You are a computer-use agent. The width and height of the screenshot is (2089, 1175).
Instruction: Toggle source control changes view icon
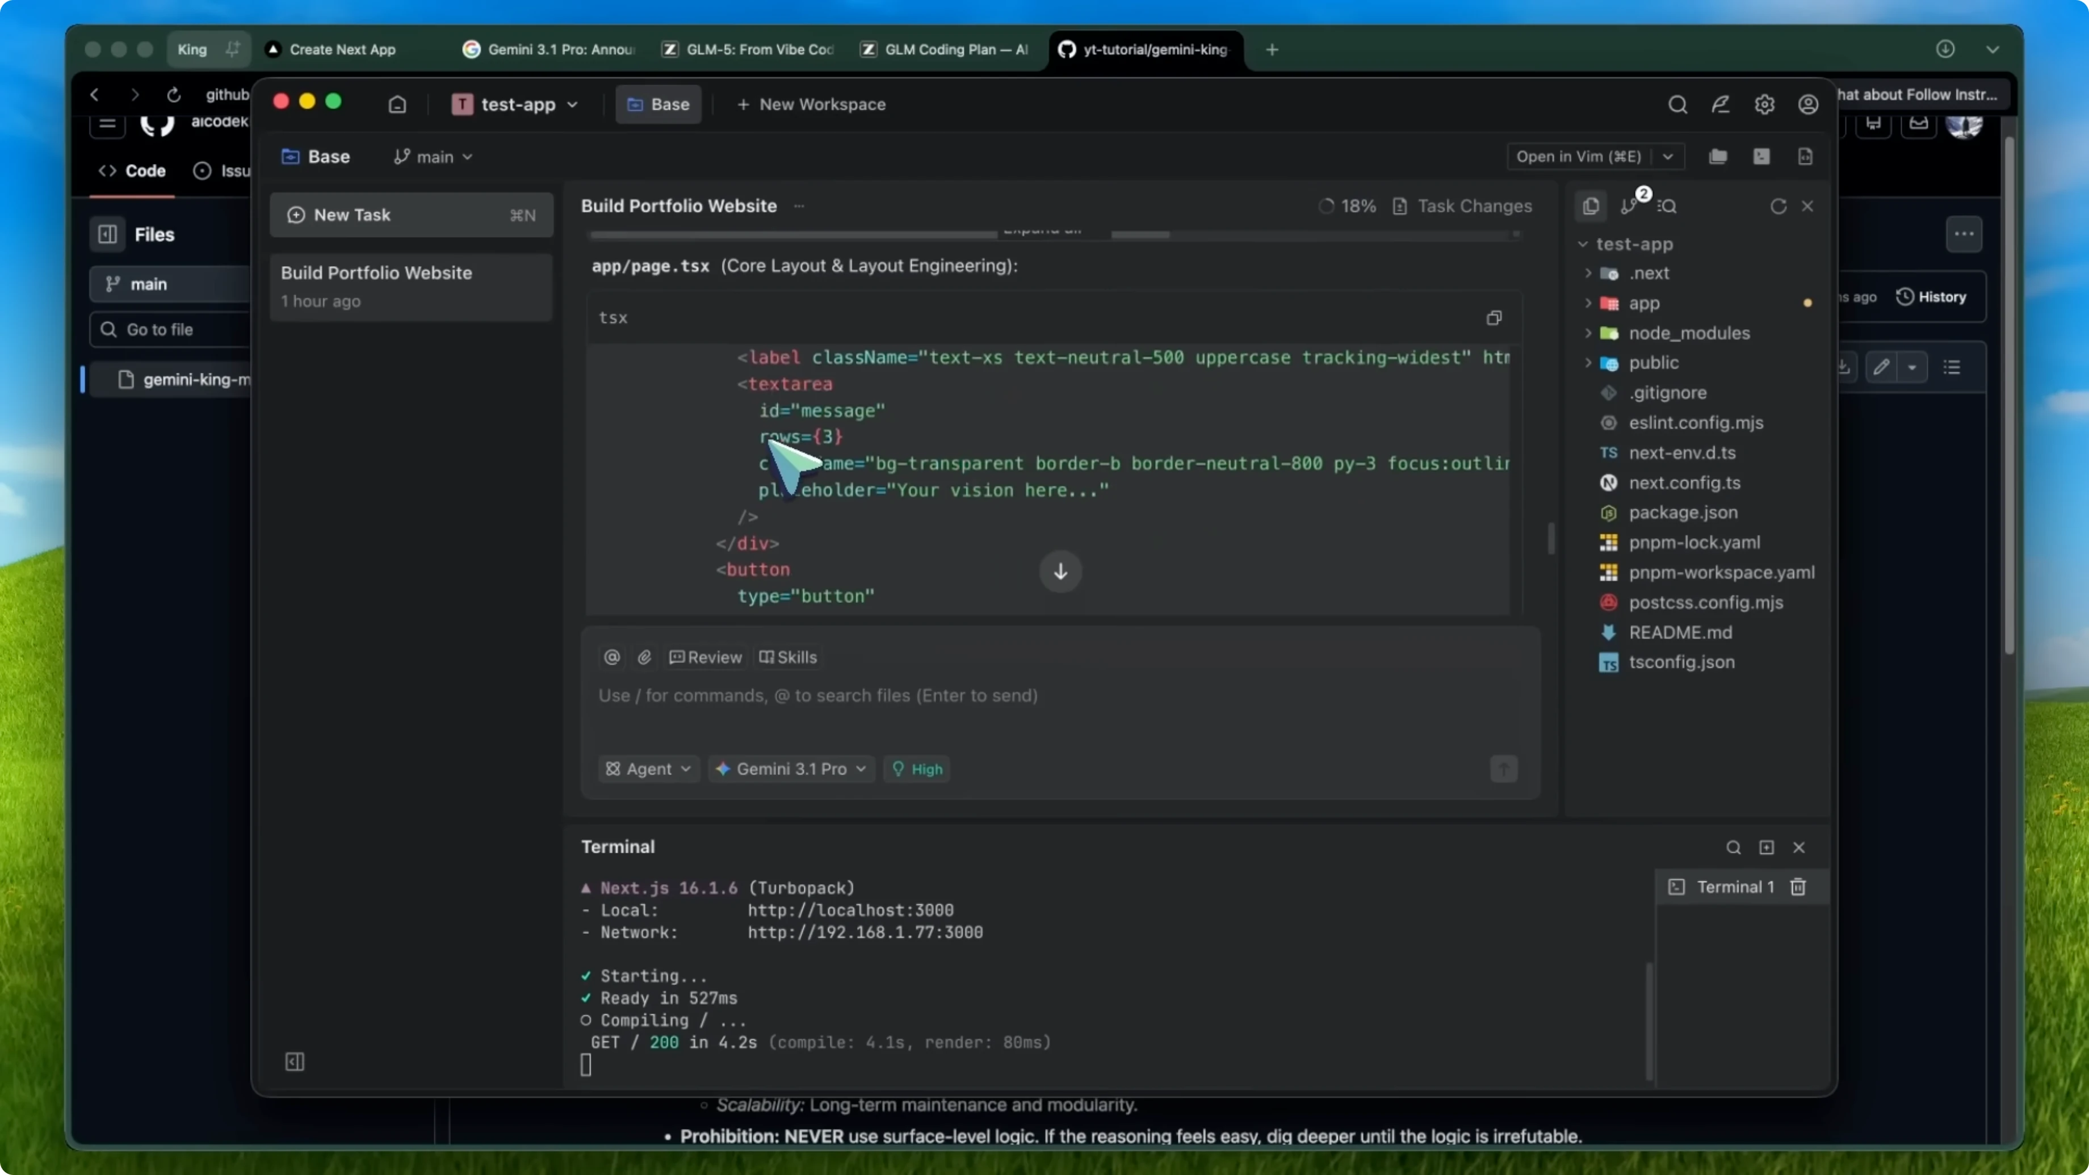pos(1629,206)
